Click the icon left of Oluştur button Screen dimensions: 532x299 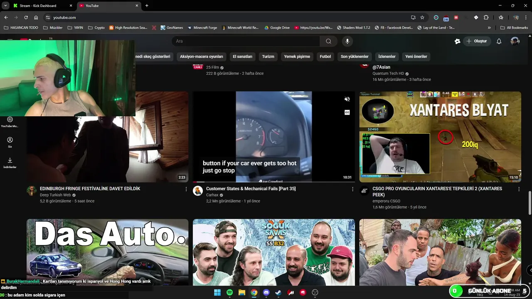457,41
